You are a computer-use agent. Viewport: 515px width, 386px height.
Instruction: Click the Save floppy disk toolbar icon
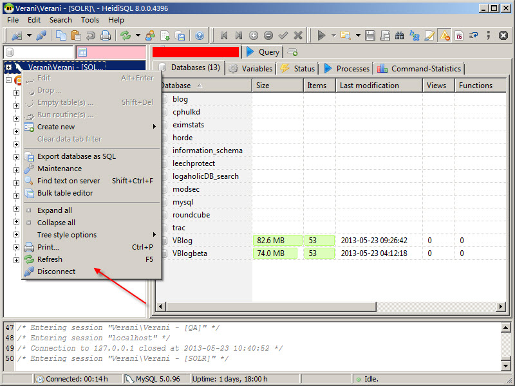tap(370, 35)
